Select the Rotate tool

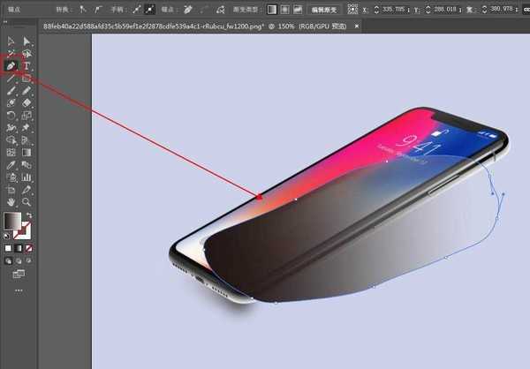(11, 115)
